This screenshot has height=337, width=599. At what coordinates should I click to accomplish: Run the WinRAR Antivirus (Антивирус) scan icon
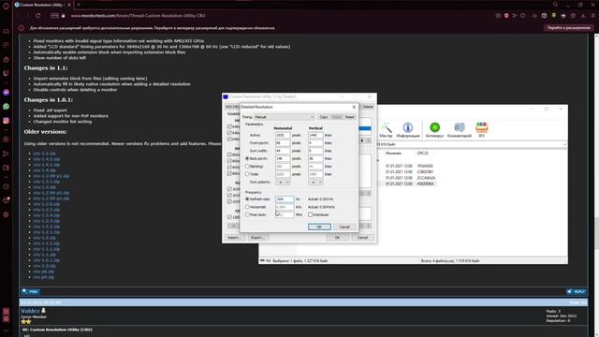click(434, 130)
